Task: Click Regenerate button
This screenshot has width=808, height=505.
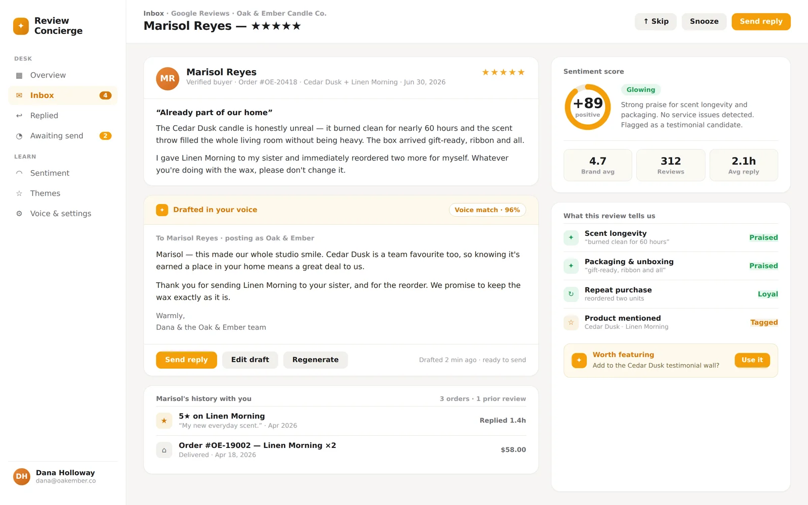Action: pos(315,360)
